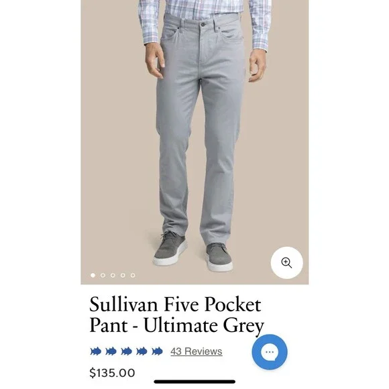
Task: Click the Ultimate Grey color name text
Action: click(x=204, y=325)
